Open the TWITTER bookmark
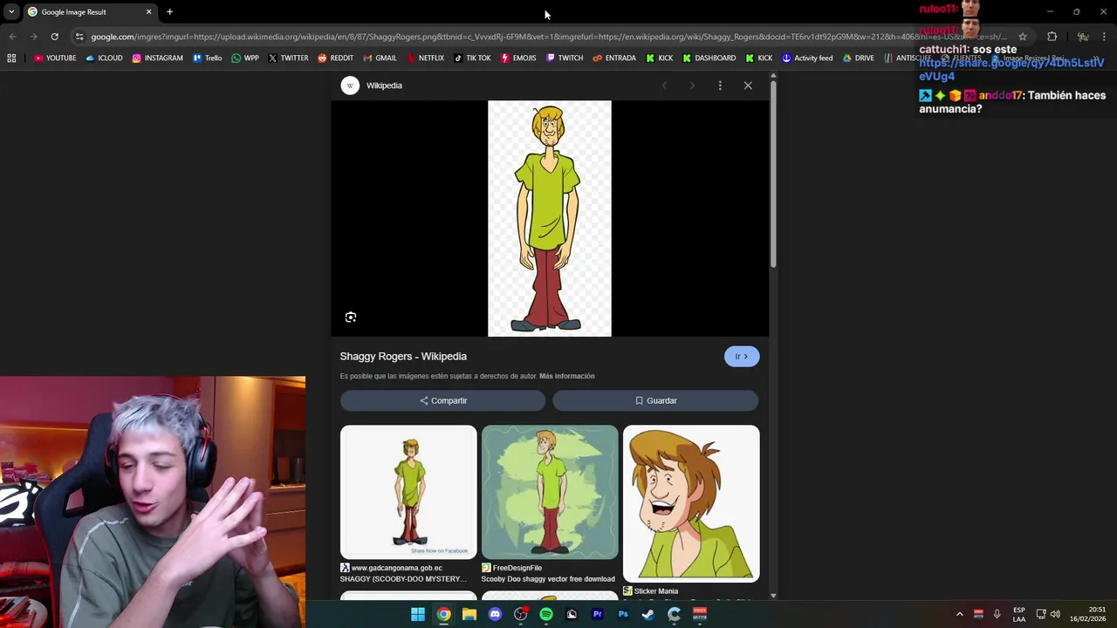 point(288,58)
